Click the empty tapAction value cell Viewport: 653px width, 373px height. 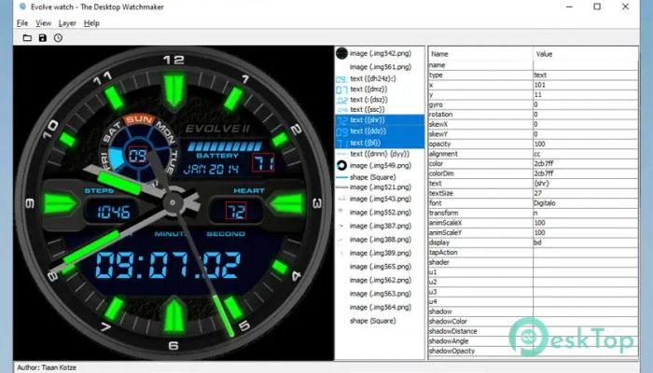click(586, 253)
